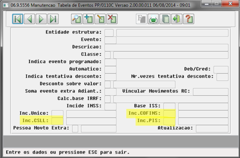Click the Atualizacao field

212,129
